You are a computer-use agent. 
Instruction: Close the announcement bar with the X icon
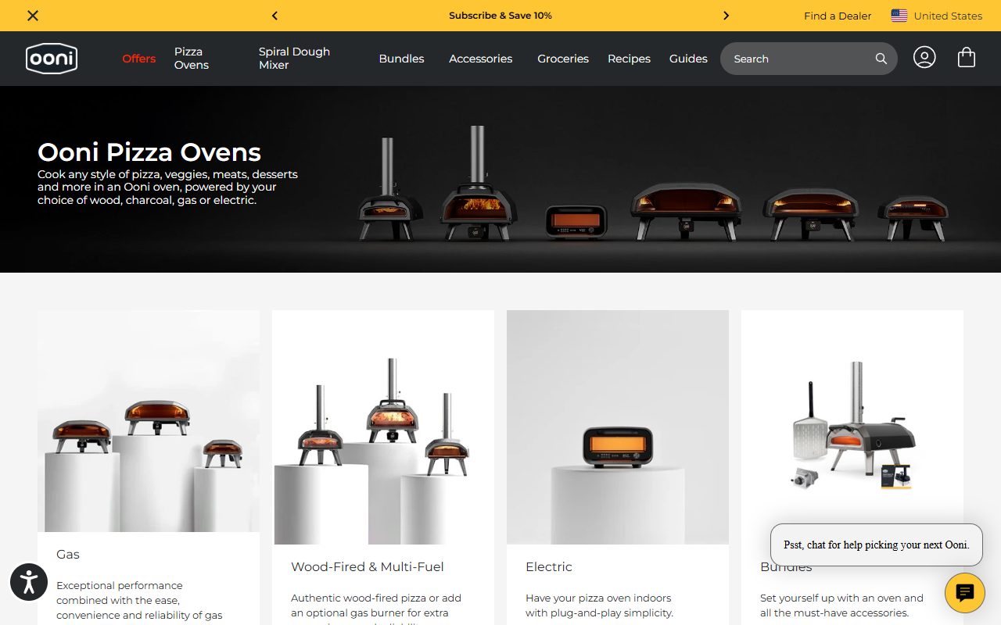(x=33, y=16)
